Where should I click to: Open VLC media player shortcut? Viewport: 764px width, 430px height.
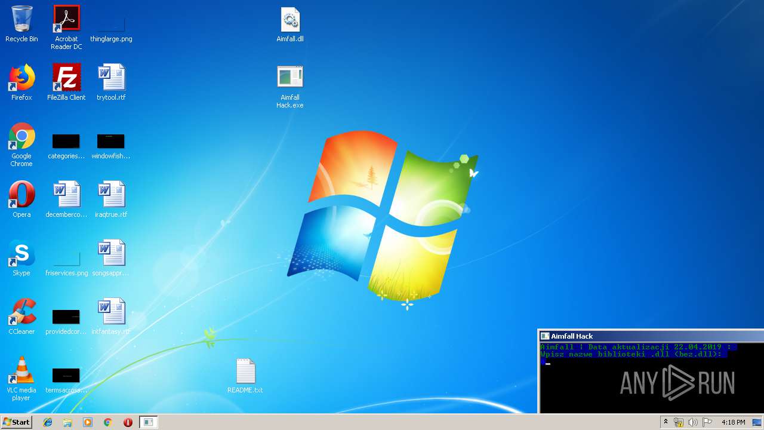21,379
